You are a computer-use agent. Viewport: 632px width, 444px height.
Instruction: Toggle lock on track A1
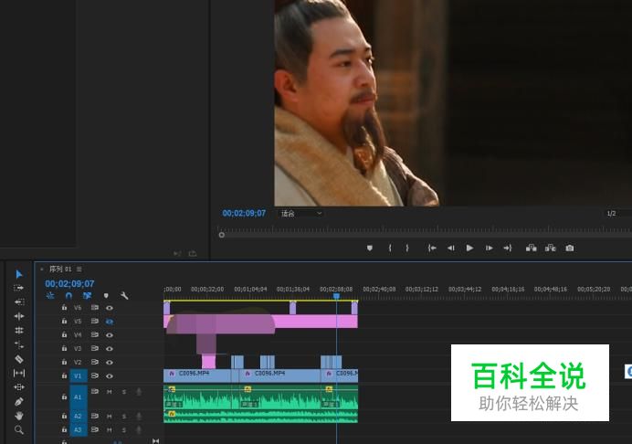pyautogui.click(x=64, y=397)
